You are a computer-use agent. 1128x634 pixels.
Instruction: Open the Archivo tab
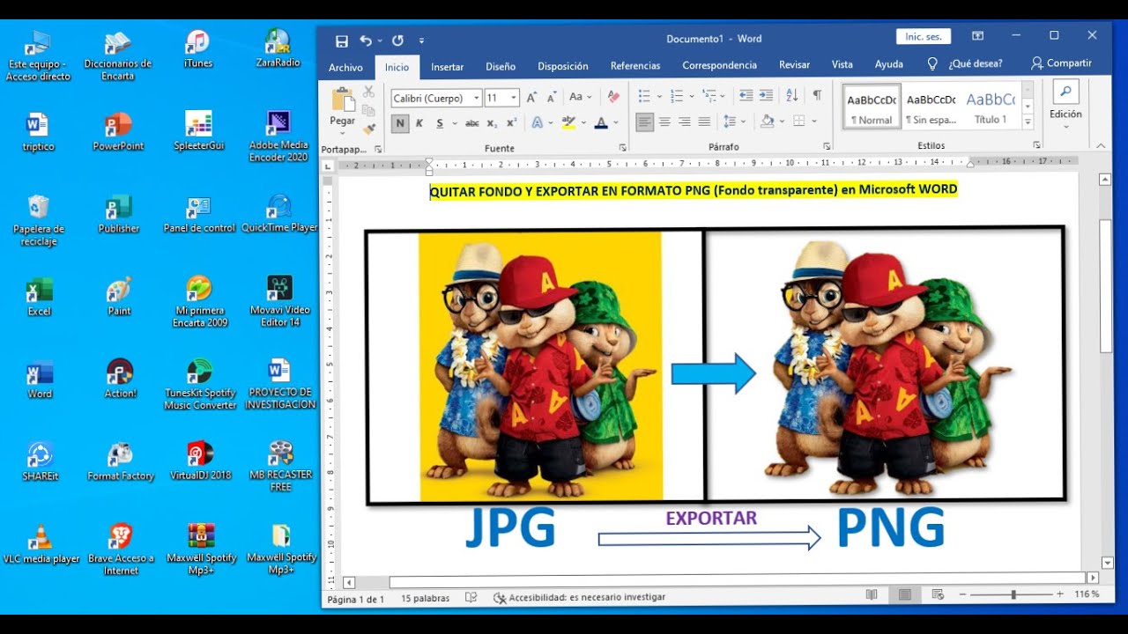pyautogui.click(x=345, y=67)
